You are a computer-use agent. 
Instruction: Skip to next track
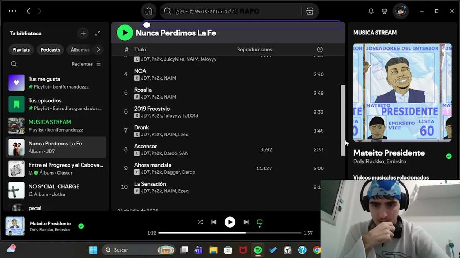tap(246, 222)
